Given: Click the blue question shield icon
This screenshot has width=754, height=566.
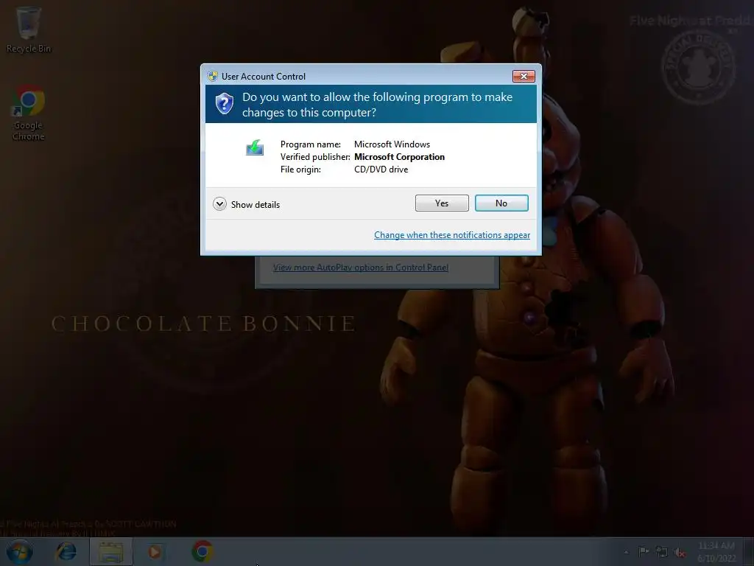Looking at the screenshot, I should click(x=224, y=103).
